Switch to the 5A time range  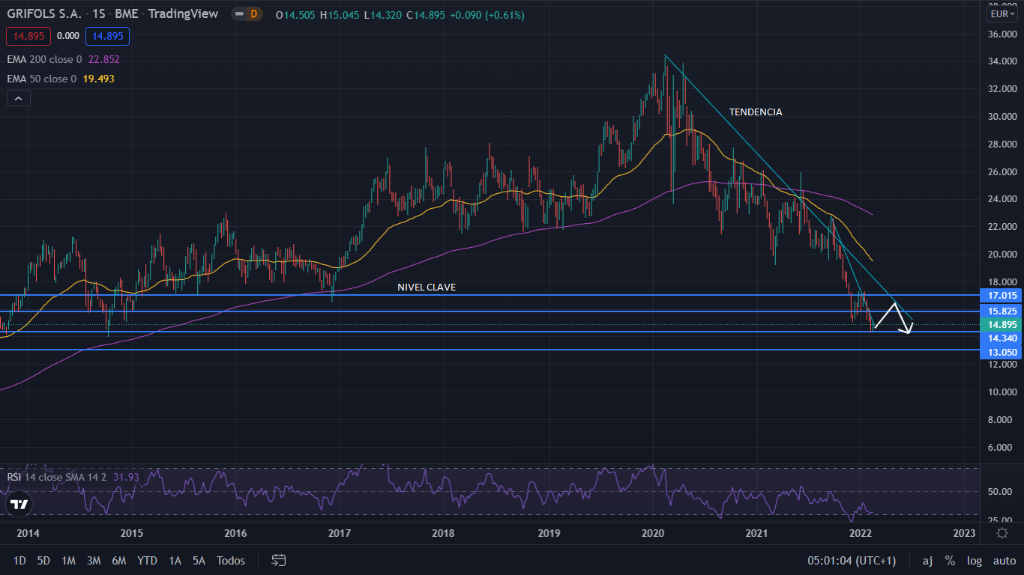point(199,560)
